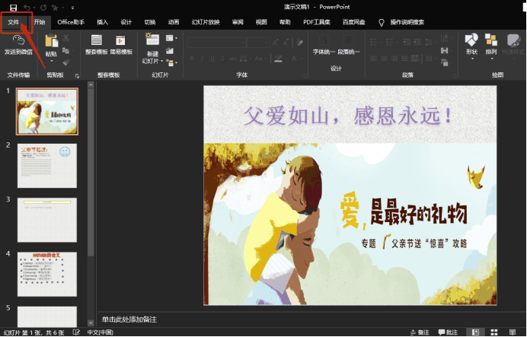
Task: Open the 动画 tab
Action: point(174,22)
